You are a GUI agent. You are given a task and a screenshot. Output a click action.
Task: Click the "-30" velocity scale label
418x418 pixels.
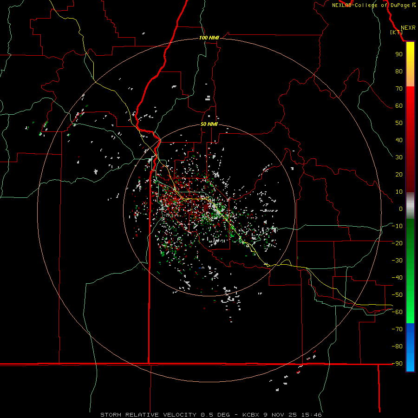coord(397,261)
